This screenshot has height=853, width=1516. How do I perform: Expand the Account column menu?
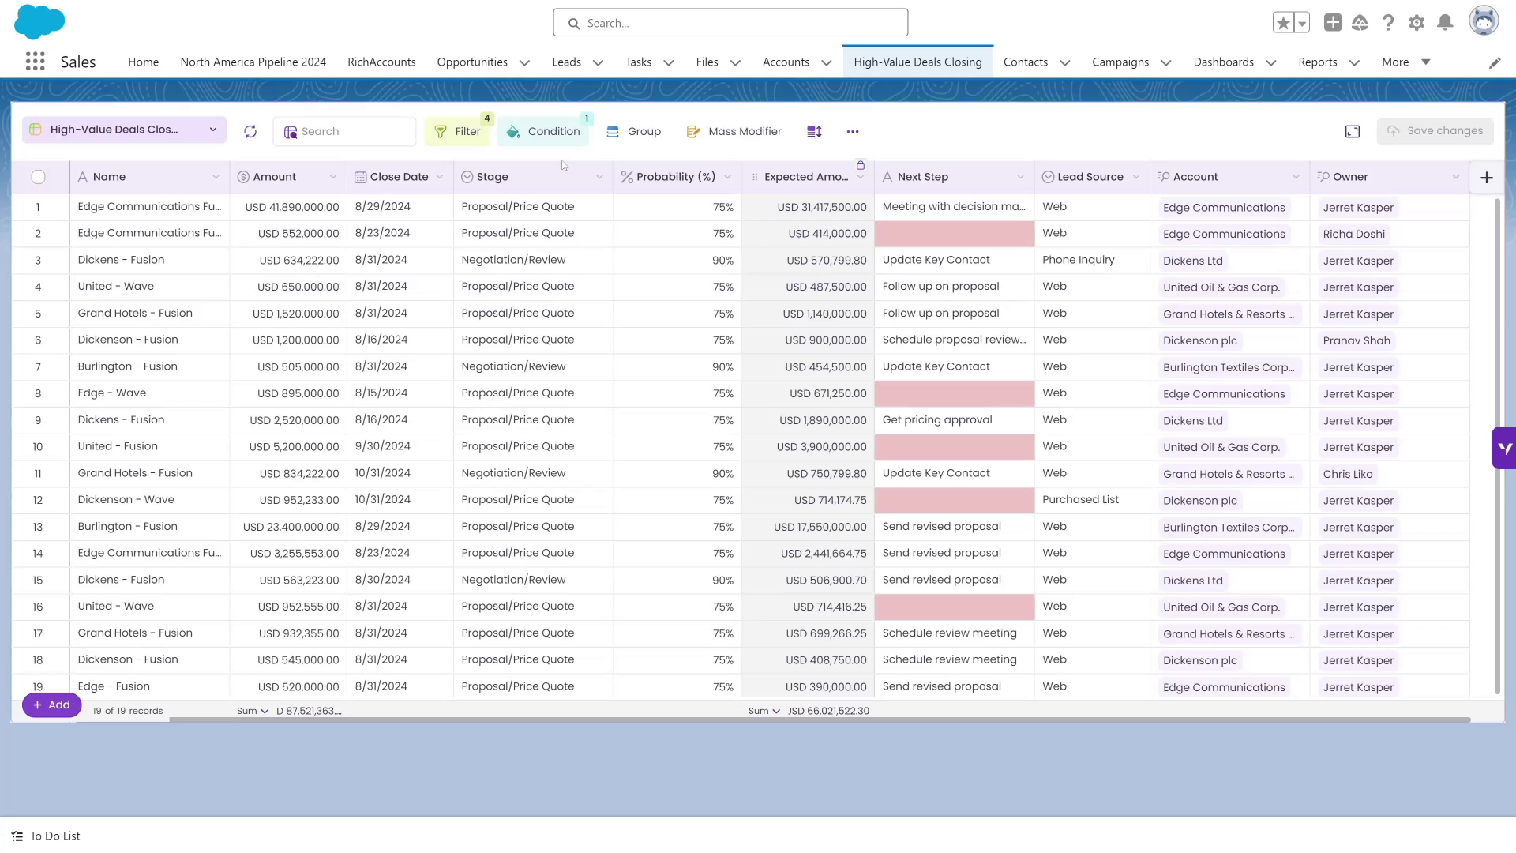pos(1296,177)
